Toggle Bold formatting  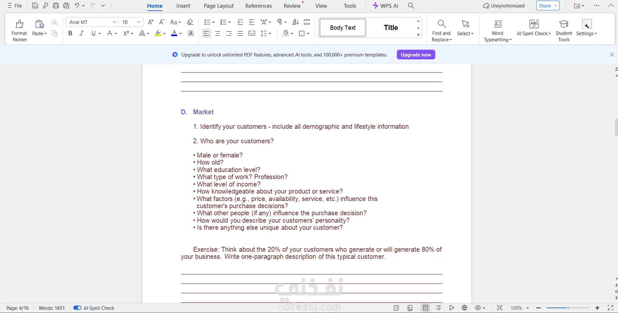[x=70, y=33]
